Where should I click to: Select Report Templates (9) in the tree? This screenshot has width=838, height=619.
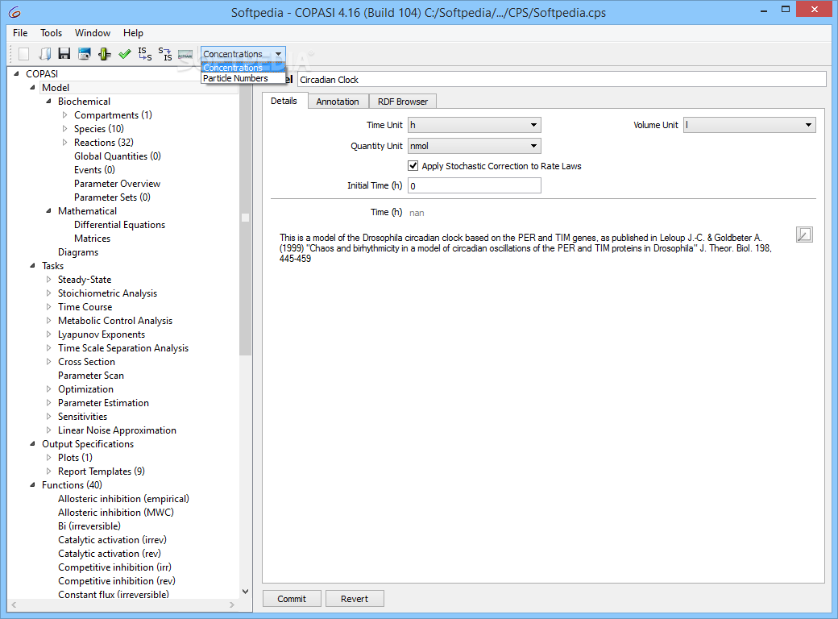[102, 472]
